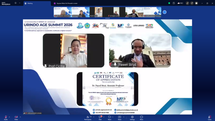Click the cloud REC recording indicator

180,3
